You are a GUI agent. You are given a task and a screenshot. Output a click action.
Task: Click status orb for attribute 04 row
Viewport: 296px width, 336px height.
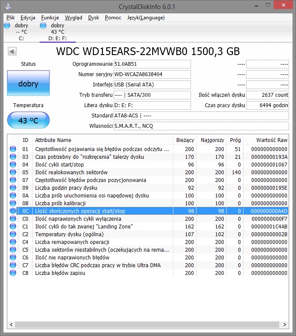13,164
